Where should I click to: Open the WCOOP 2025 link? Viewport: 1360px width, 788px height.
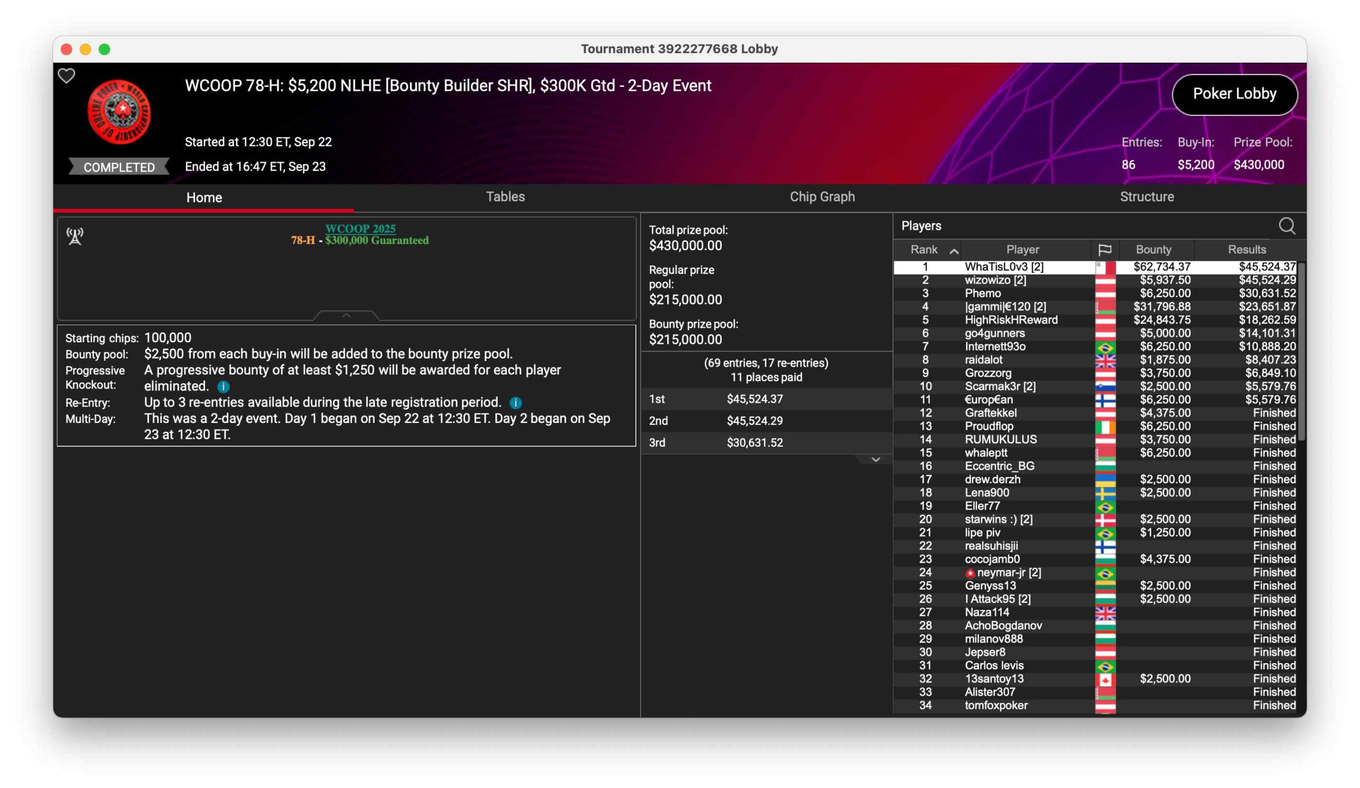point(360,229)
